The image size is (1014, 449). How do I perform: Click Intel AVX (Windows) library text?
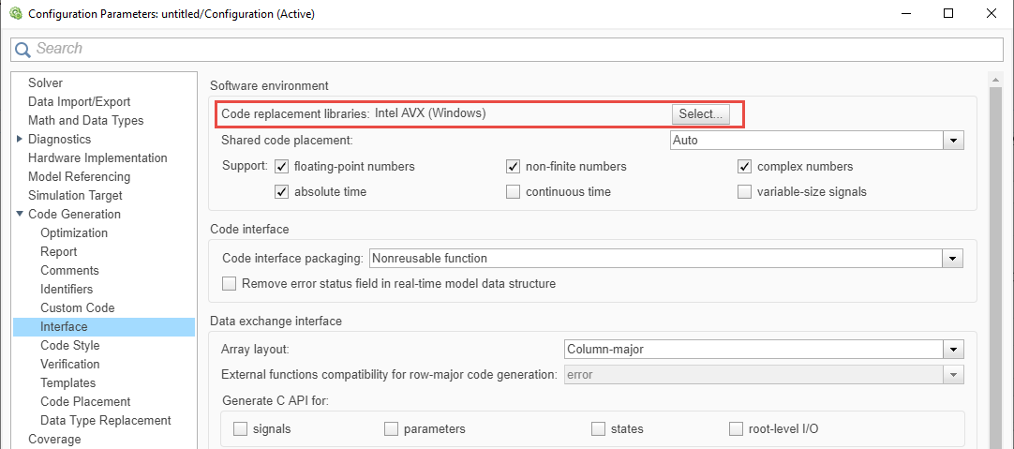pyautogui.click(x=430, y=113)
